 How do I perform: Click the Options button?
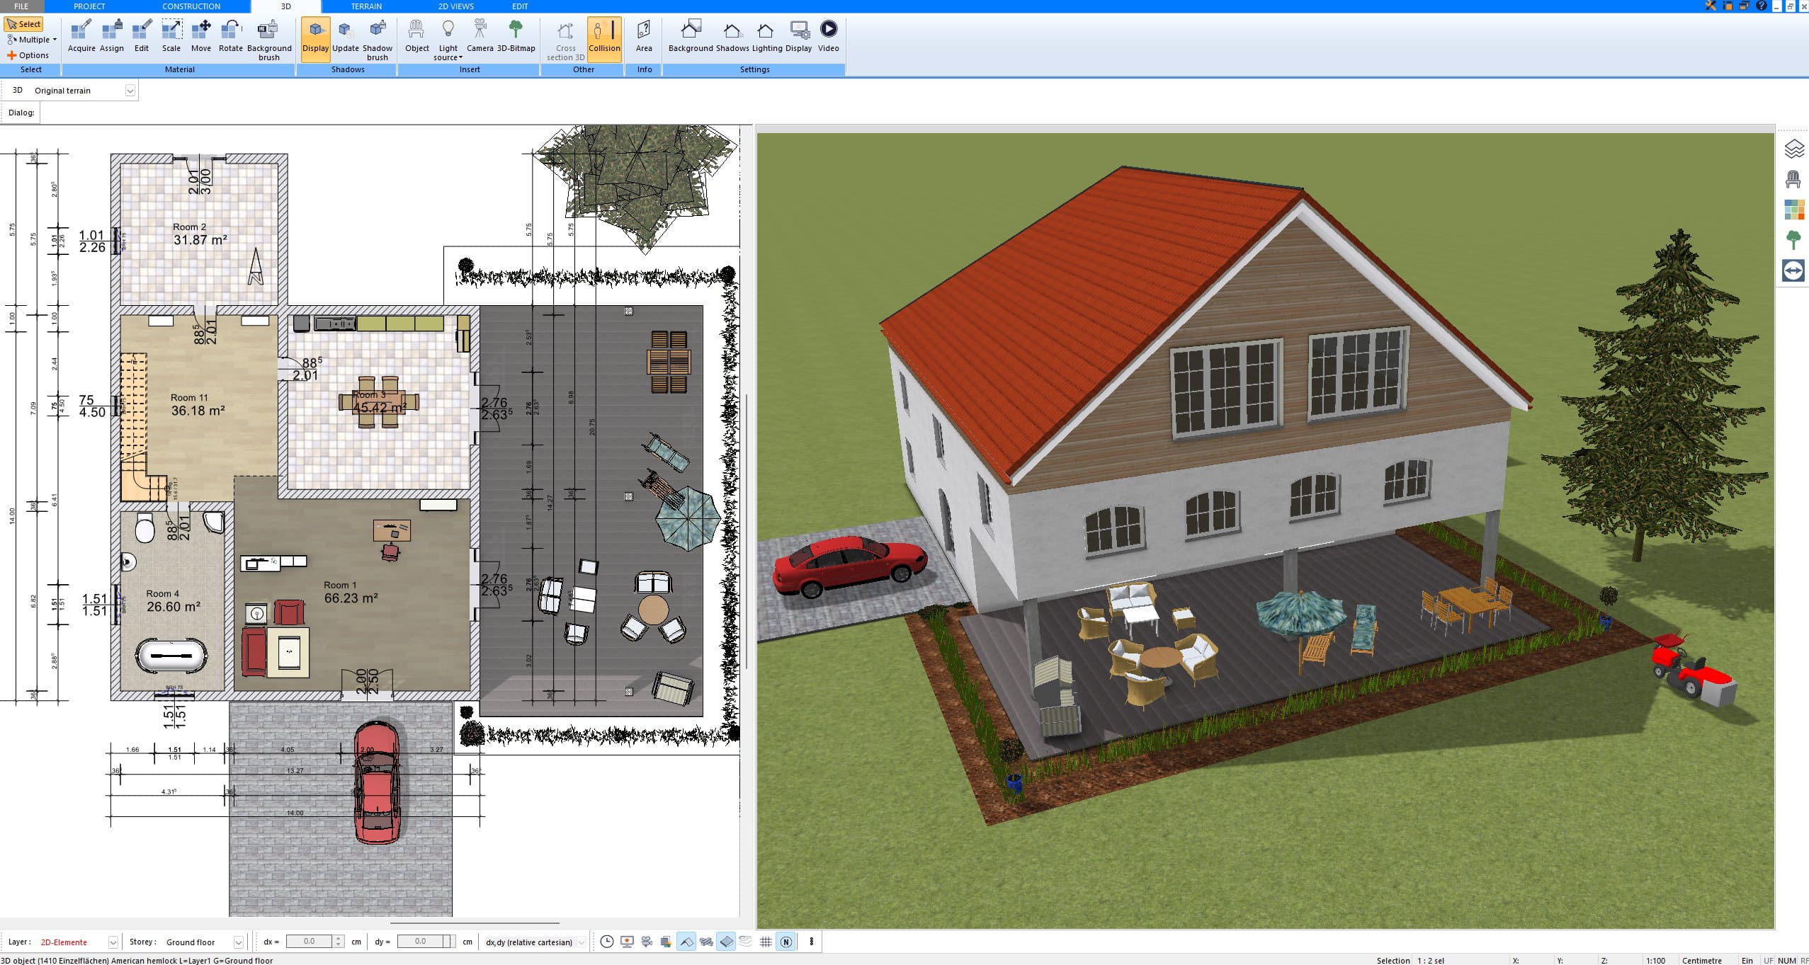(28, 55)
